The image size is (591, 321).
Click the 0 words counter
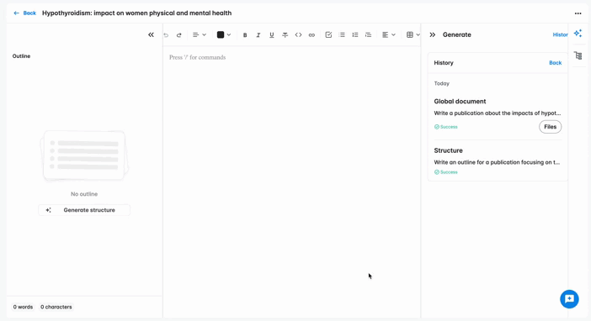tap(23, 307)
